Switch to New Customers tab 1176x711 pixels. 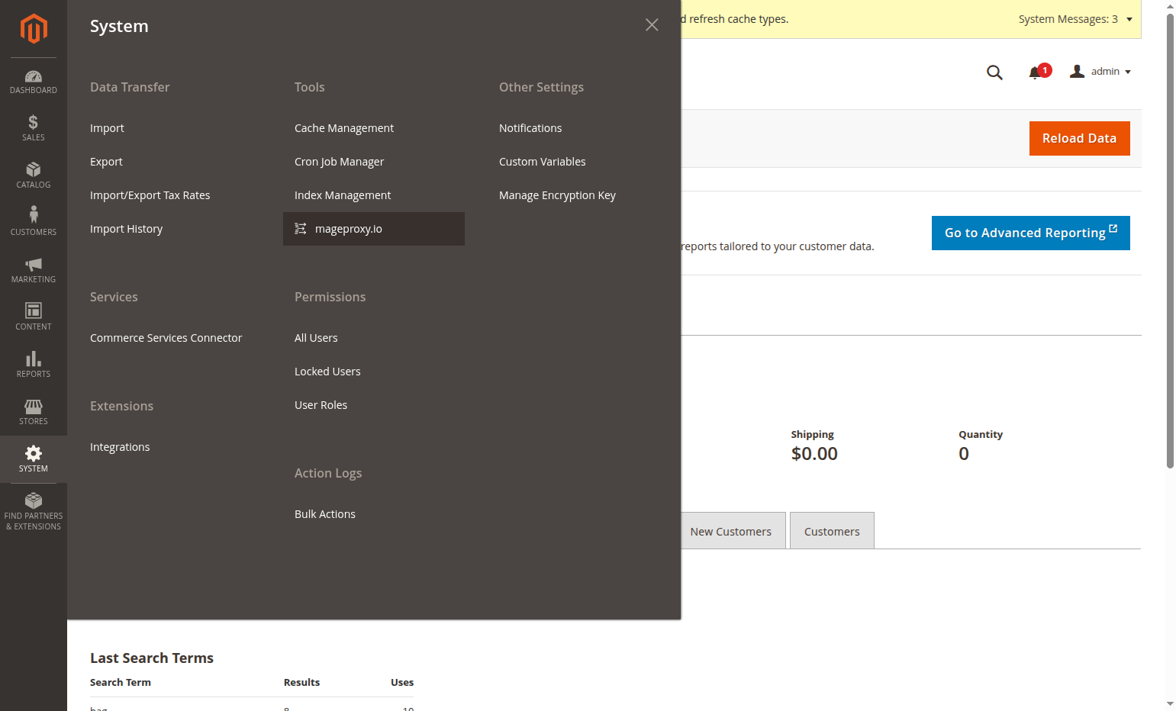[x=730, y=531]
